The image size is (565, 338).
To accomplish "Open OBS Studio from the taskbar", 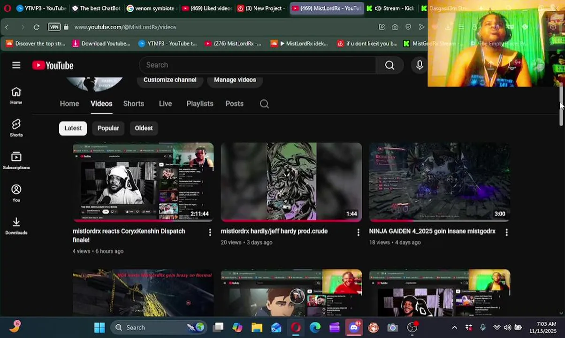I will [x=412, y=328].
